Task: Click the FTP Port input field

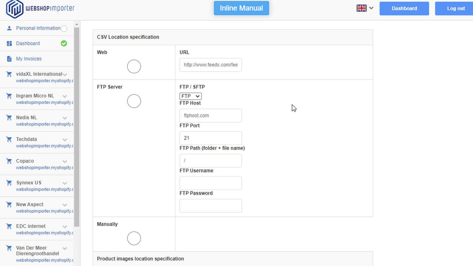Action: pyautogui.click(x=210, y=138)
